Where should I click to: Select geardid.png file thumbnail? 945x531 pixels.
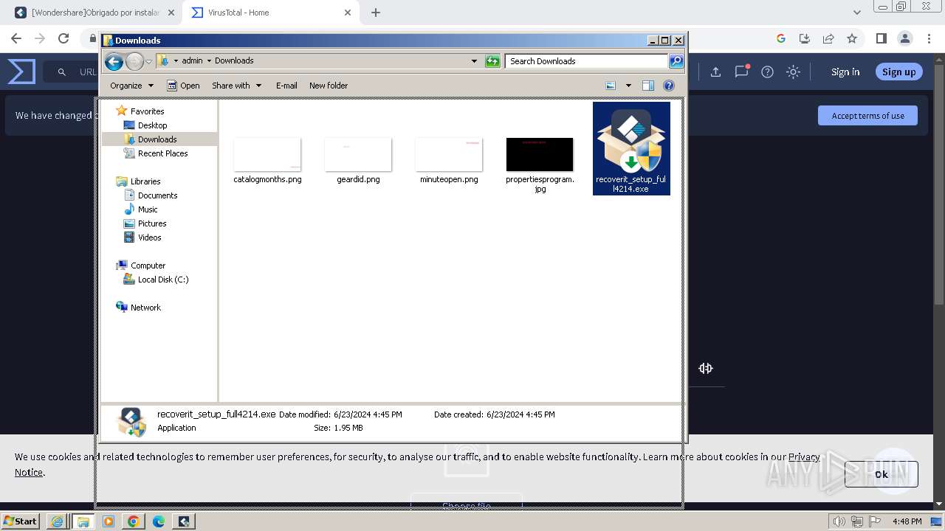coord(358,154)
